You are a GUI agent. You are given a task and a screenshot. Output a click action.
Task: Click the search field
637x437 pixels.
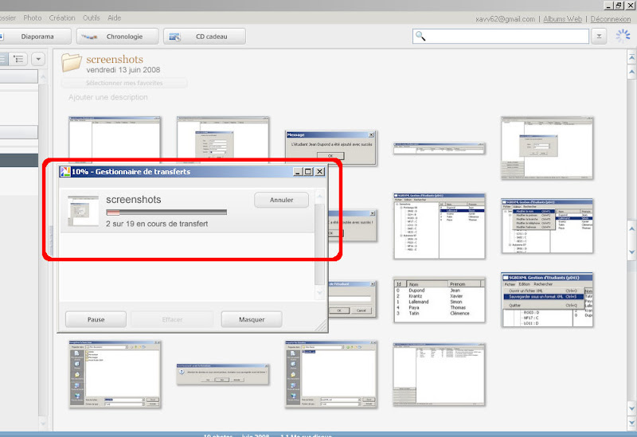click(501, 36)
